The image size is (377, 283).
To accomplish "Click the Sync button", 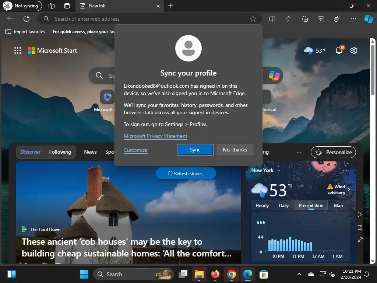I will 195,150.
